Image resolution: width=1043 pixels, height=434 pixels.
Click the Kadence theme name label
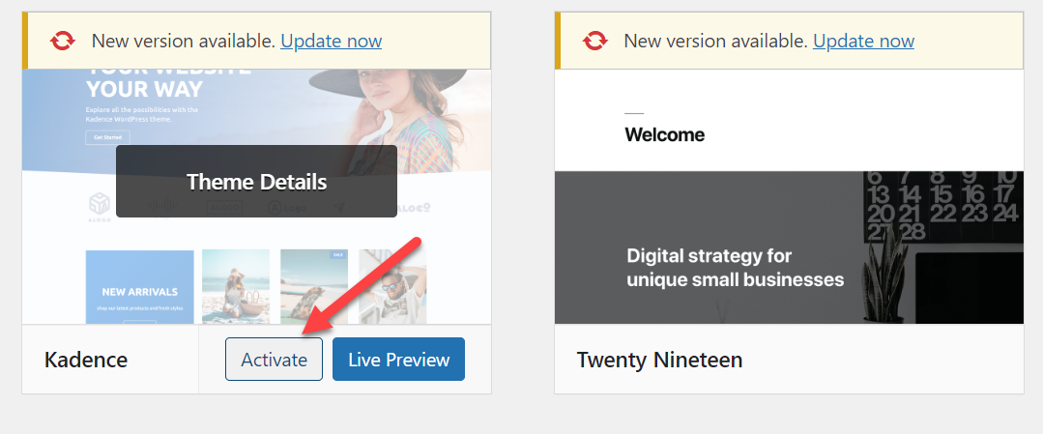pyautogui.click(x=86, y=361)
